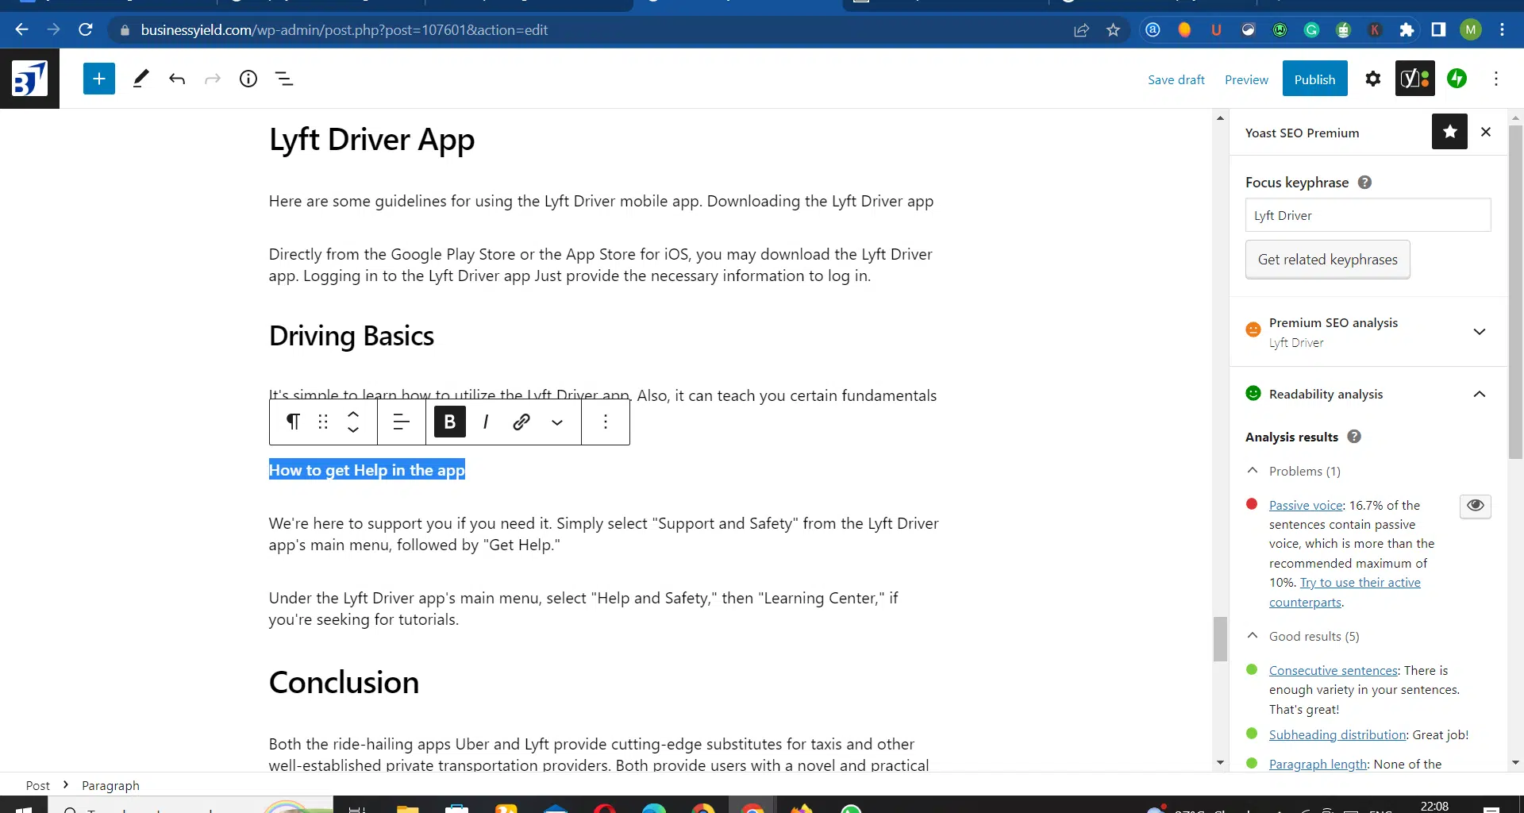Click the Yoast SEO icon in the top bar
1524x813 pixels.
(x=1414, y=79)
